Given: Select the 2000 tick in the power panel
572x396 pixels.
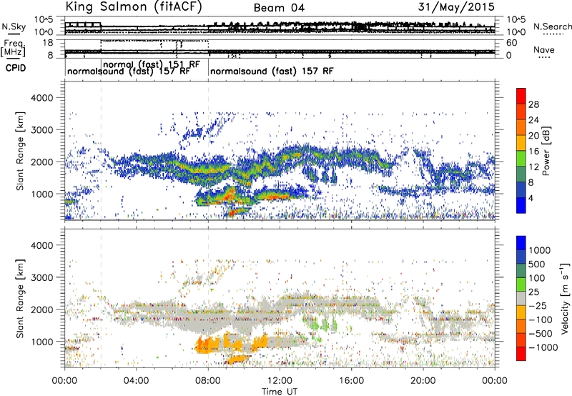Looking at the screenshot, I should 41,162.
